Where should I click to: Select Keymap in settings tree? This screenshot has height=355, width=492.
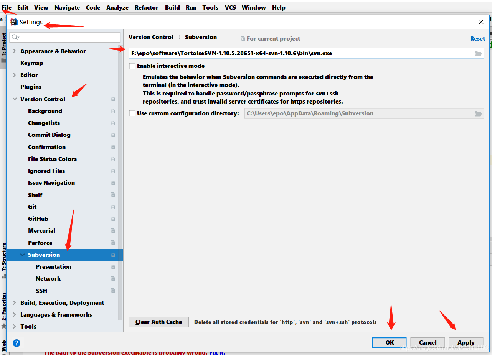coord(31,63)
